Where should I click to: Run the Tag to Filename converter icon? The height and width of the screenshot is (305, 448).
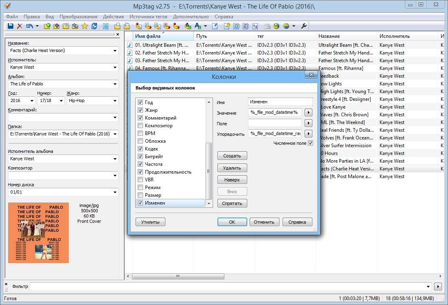[138, 26]
